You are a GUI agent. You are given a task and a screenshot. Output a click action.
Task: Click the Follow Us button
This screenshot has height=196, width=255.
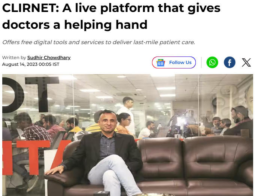(x=174, y=62)
